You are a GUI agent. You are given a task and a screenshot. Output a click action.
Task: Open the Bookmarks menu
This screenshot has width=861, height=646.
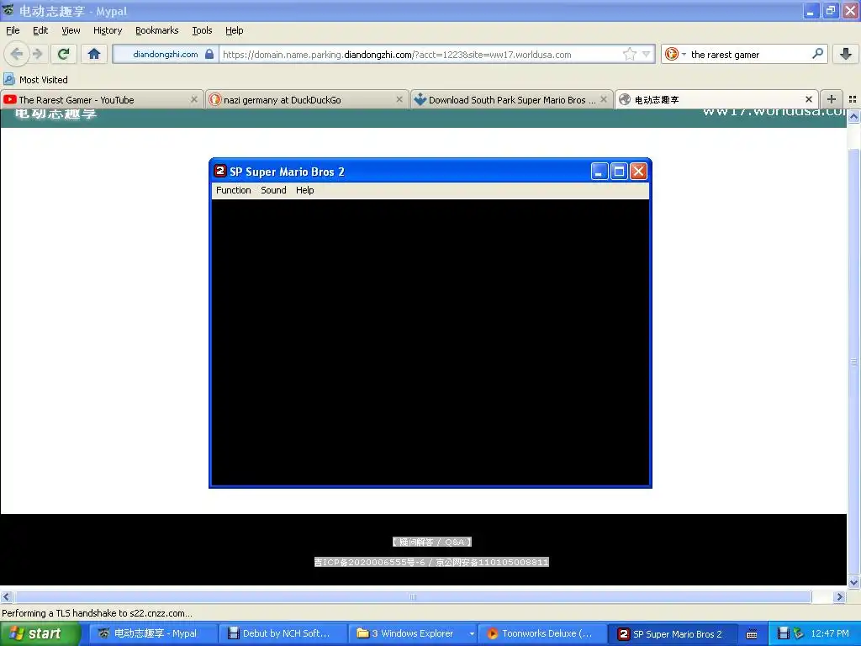click(157, 30)
